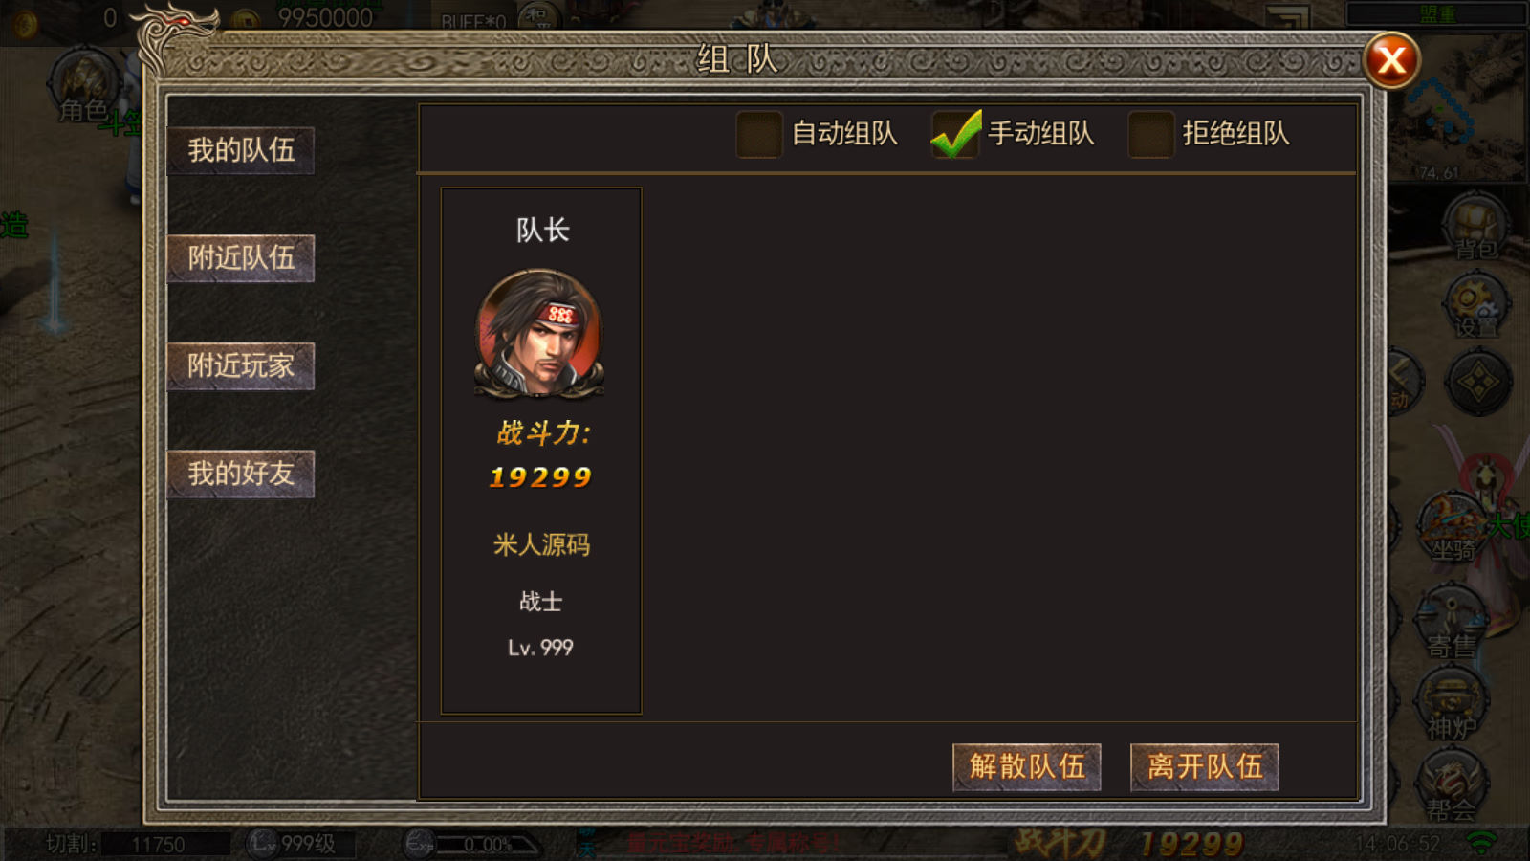
Task: Click the 离开队伍 button
Action: coord(1205,767)
